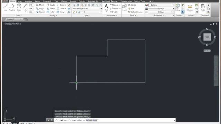Switch to the Model tab
The image size is (221, 124).
pos(15,123)
